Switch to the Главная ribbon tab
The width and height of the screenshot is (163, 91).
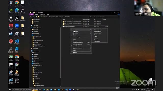pyautogui.click(x=36, y=14)
